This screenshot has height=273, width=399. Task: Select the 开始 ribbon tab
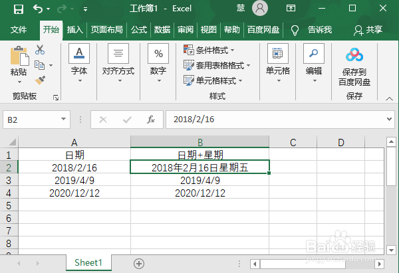click(51, 30)
